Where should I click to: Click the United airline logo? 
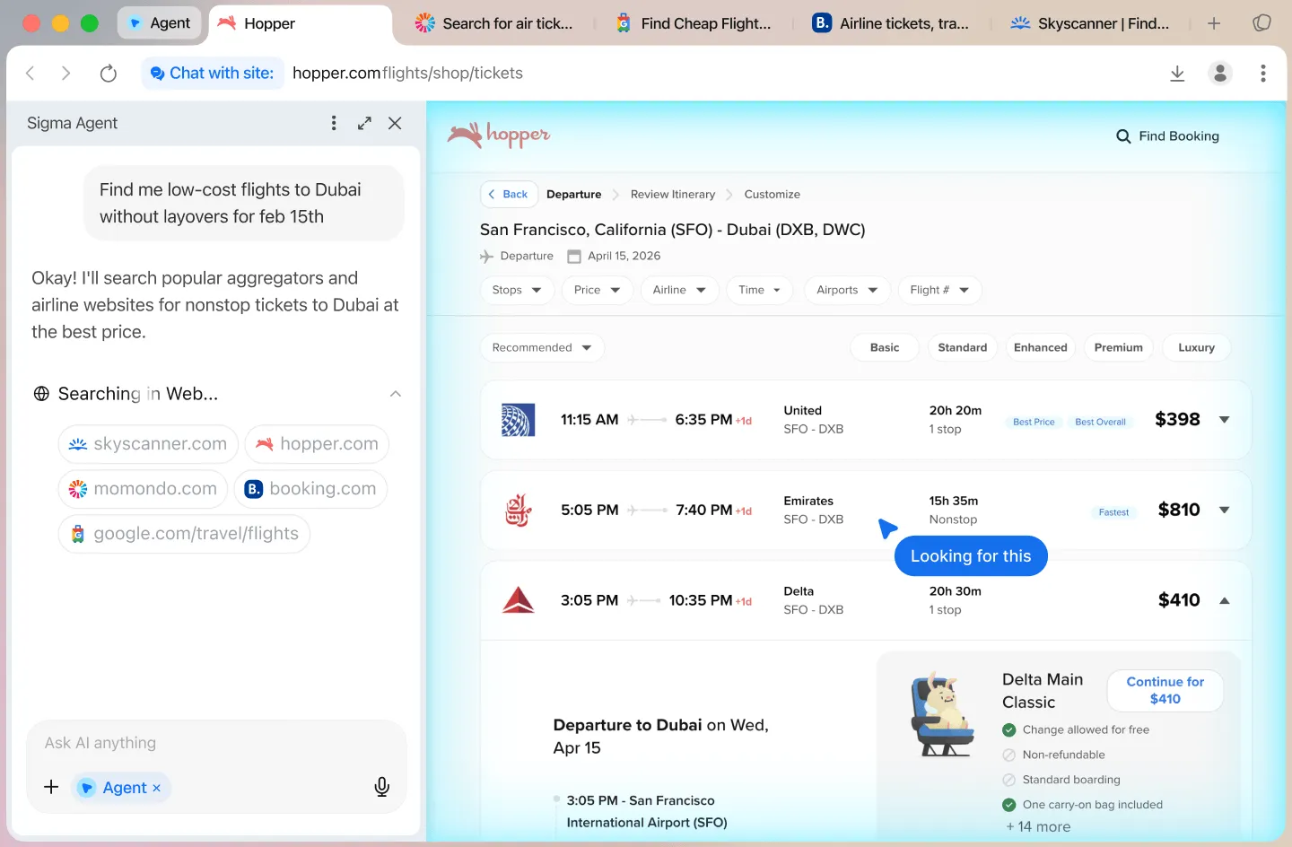click(518, 420)
